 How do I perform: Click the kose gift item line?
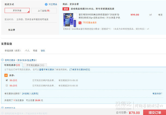106,29
